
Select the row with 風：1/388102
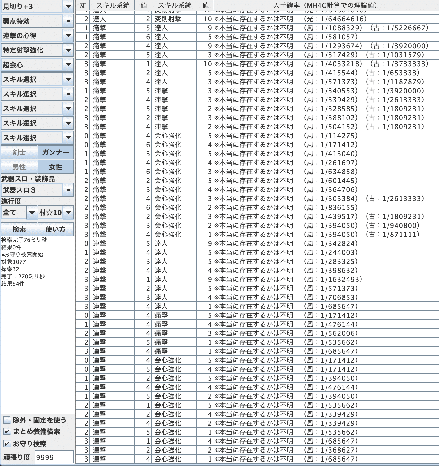pos(257,118)
